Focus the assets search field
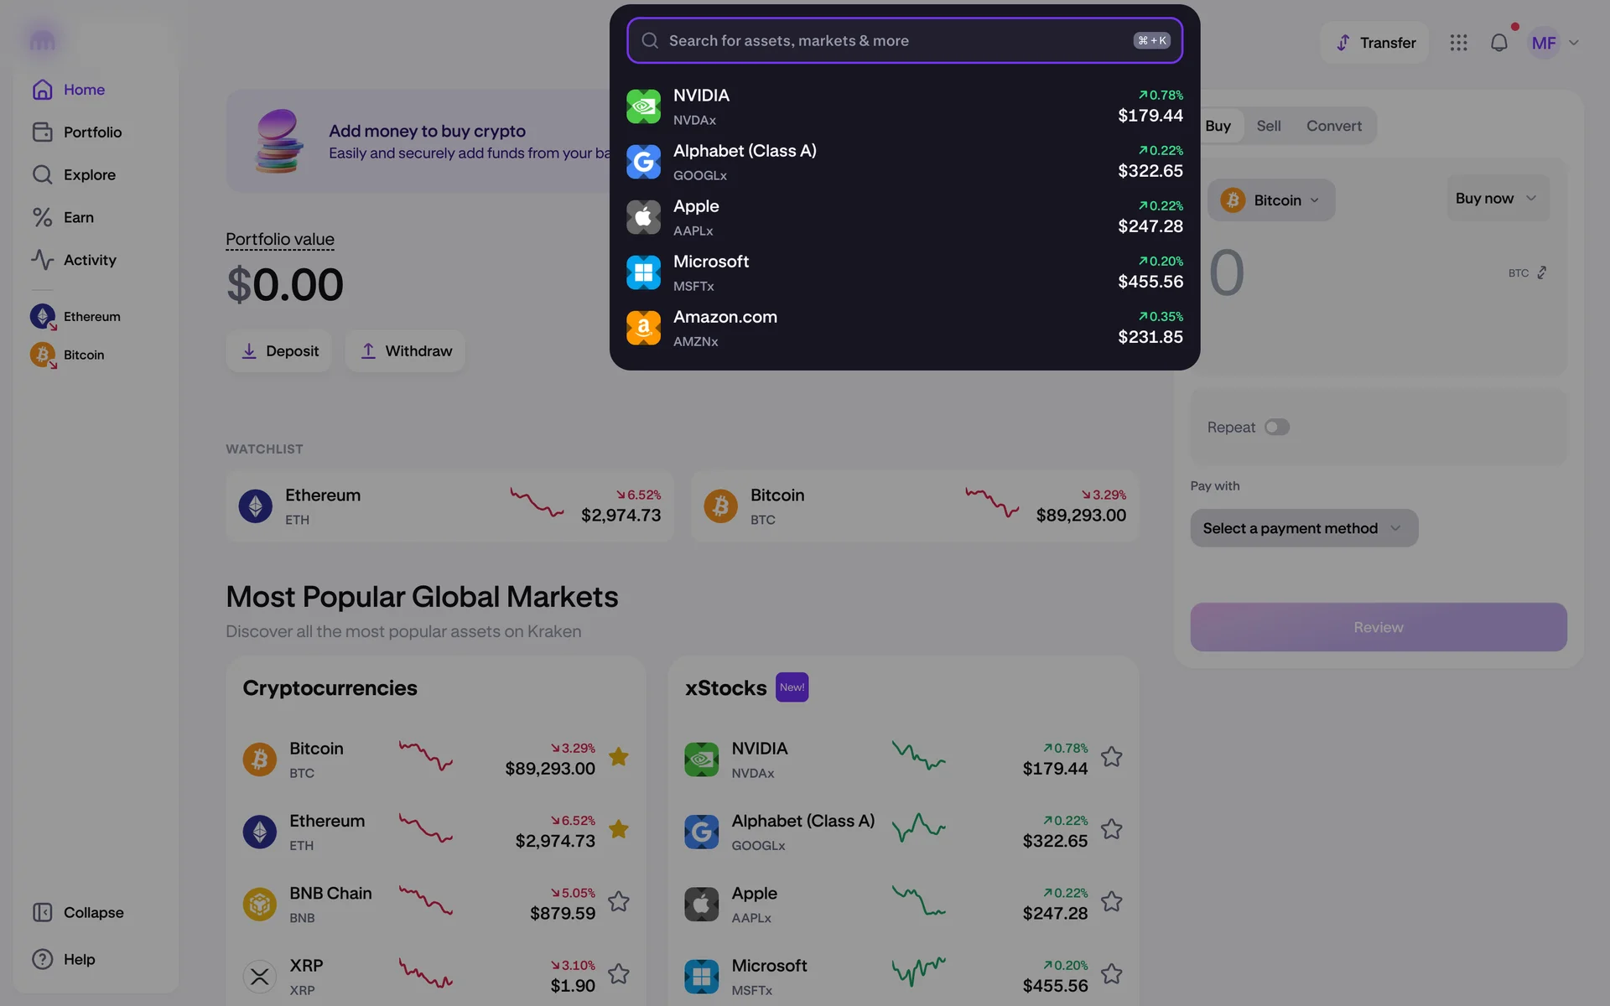The width and height of the screenshot is (1610, 1006). [x=904, y=40]
